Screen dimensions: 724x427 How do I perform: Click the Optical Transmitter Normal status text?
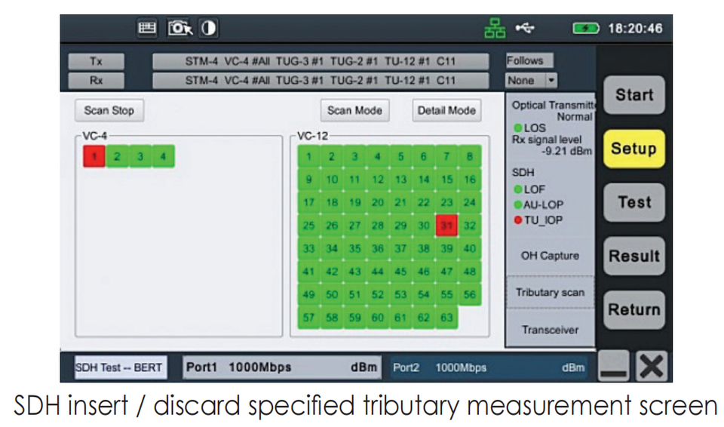pos(553,111)
